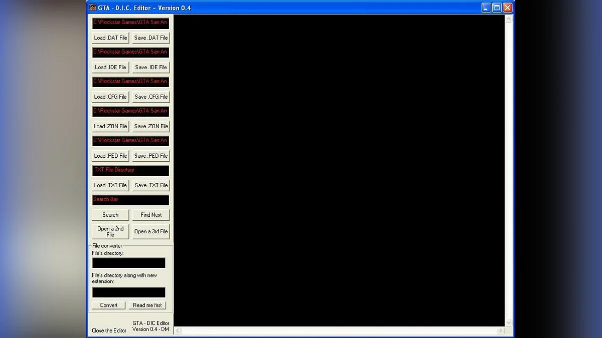Click the Convert button
Viewport: 602px width, 338px height.
[x=109, y=305]
